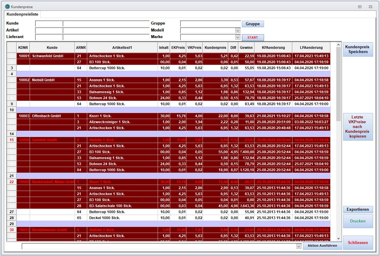This screenshot has height=256, width=380.
Task: Click the Kundenpreise app icon in title bar
Action: [x=7, y=7]
